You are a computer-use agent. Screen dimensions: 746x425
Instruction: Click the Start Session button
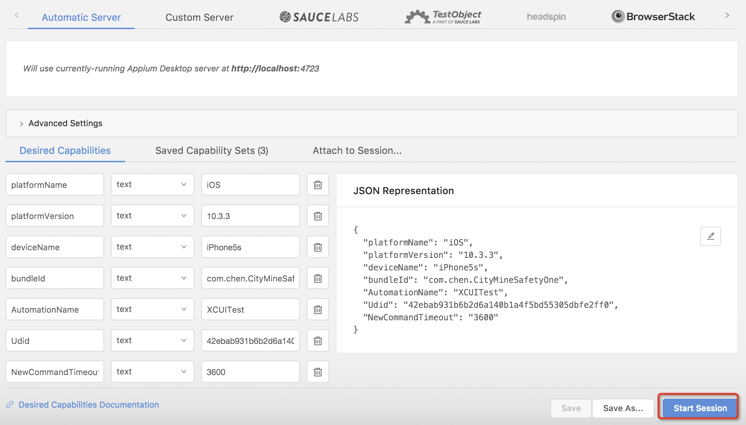pyautogui.click(x=700, y=408)
